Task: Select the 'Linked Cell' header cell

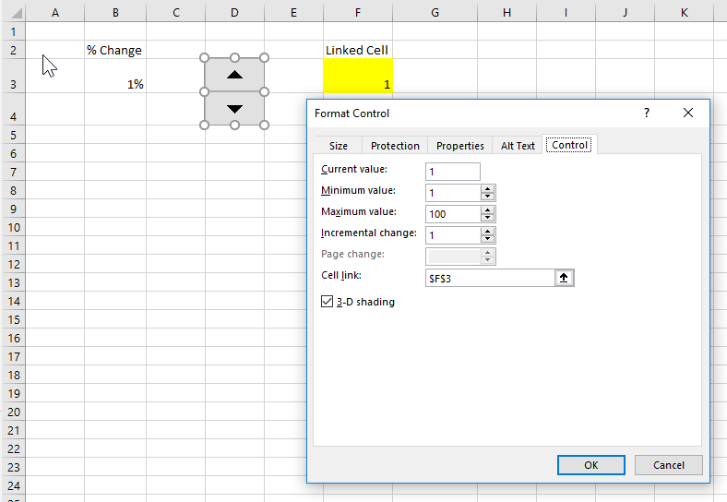Action: point(358,50)
